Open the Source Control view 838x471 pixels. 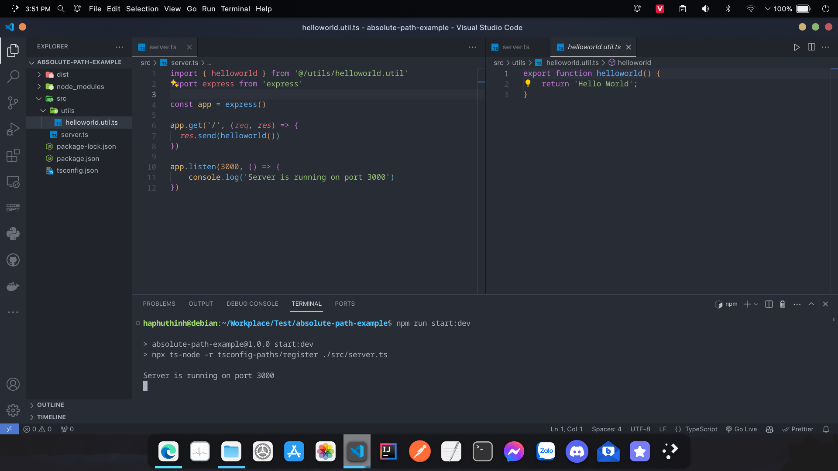point(13,103)
